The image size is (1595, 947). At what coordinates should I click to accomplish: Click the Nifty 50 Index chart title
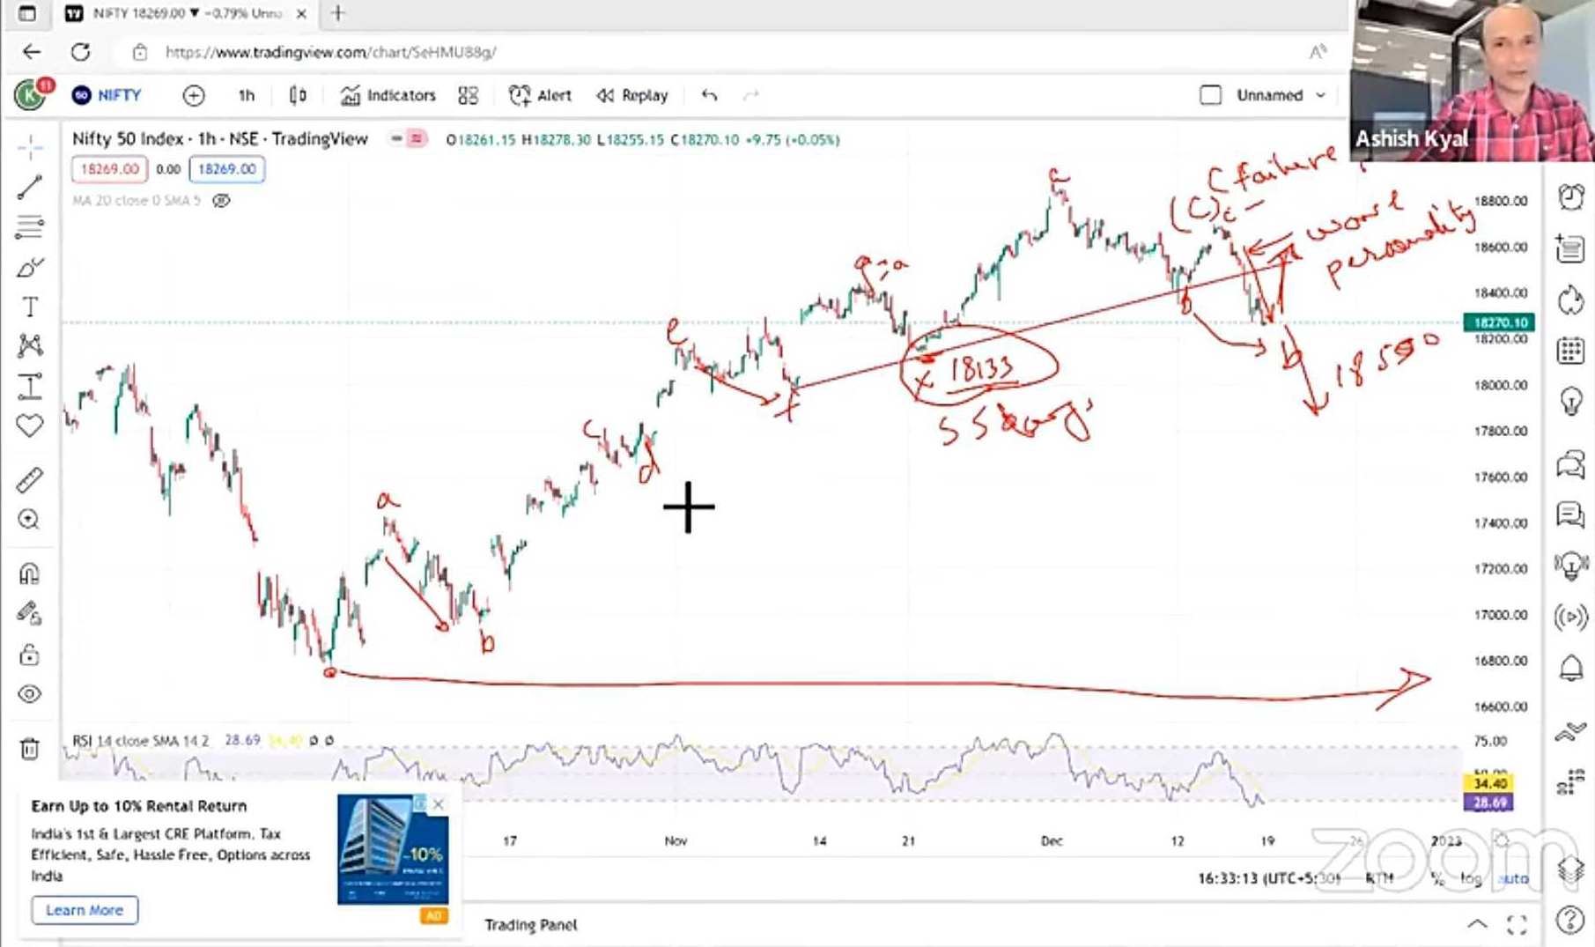(220, 139)
